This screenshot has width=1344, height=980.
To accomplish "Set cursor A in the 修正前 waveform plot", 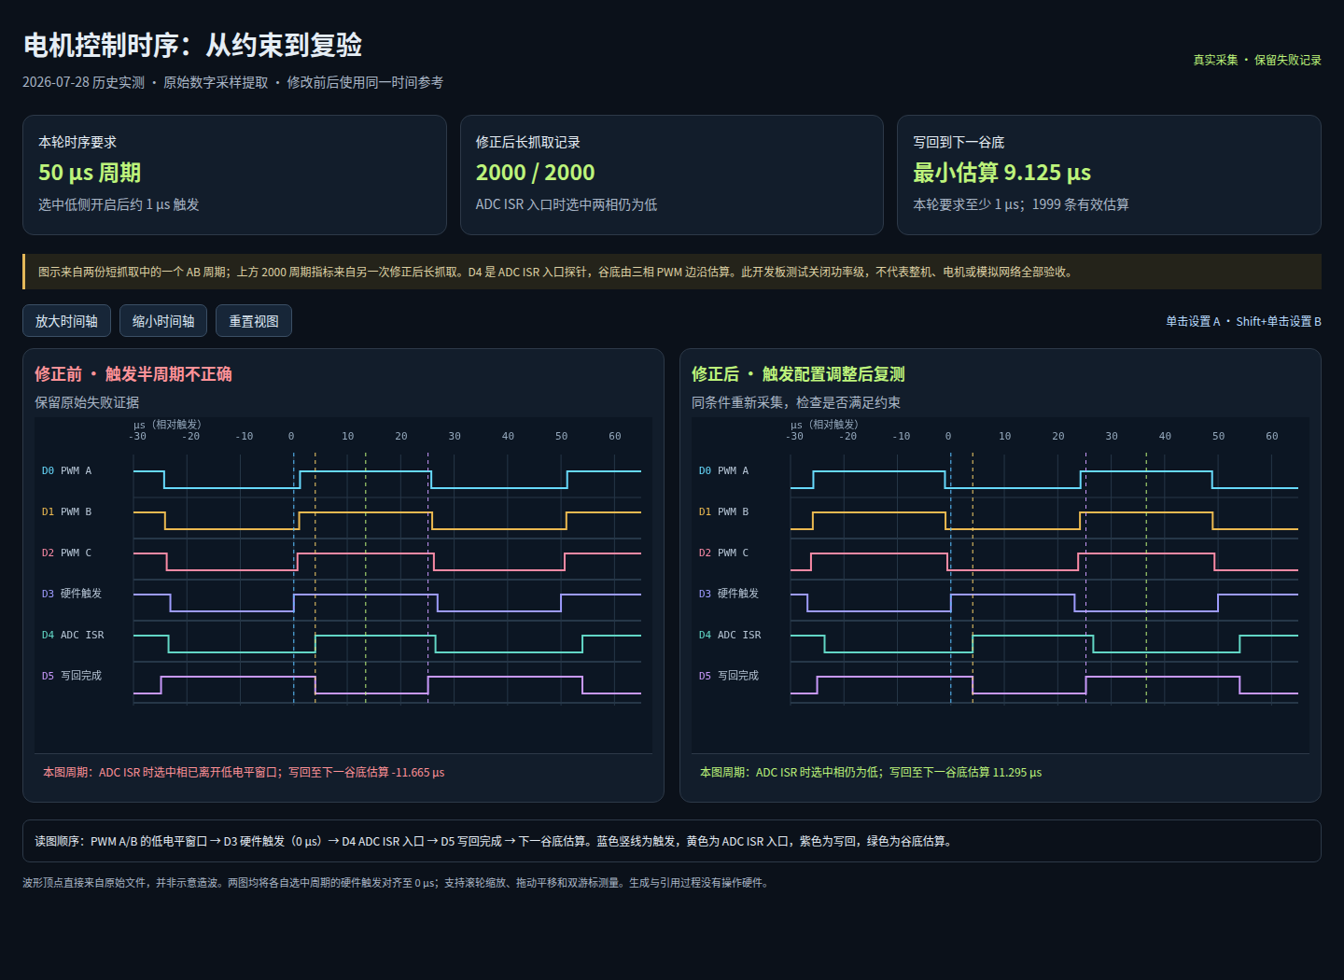I will 343,585.
